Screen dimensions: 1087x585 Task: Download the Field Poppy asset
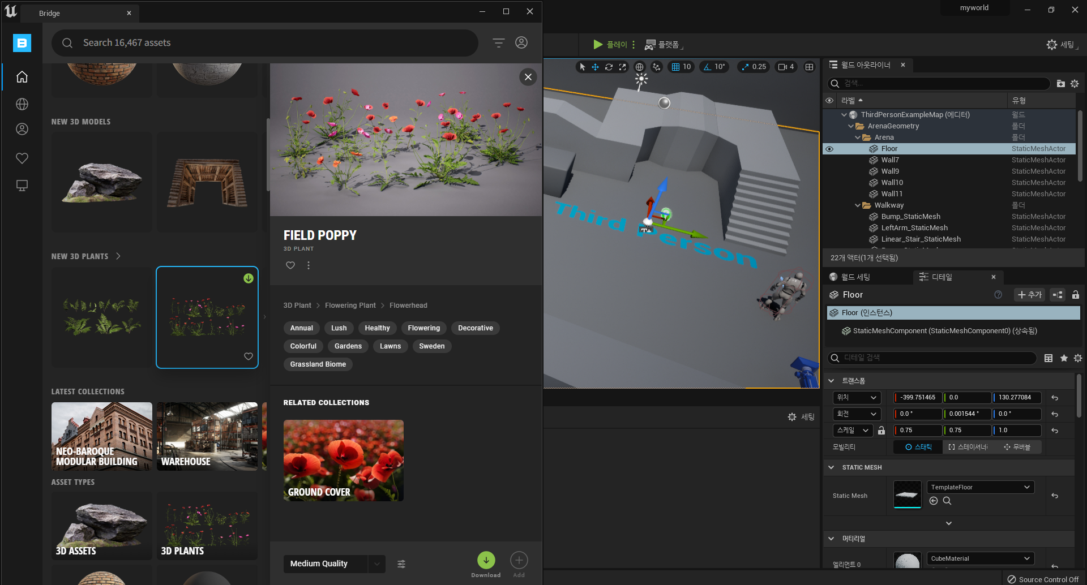486,560
